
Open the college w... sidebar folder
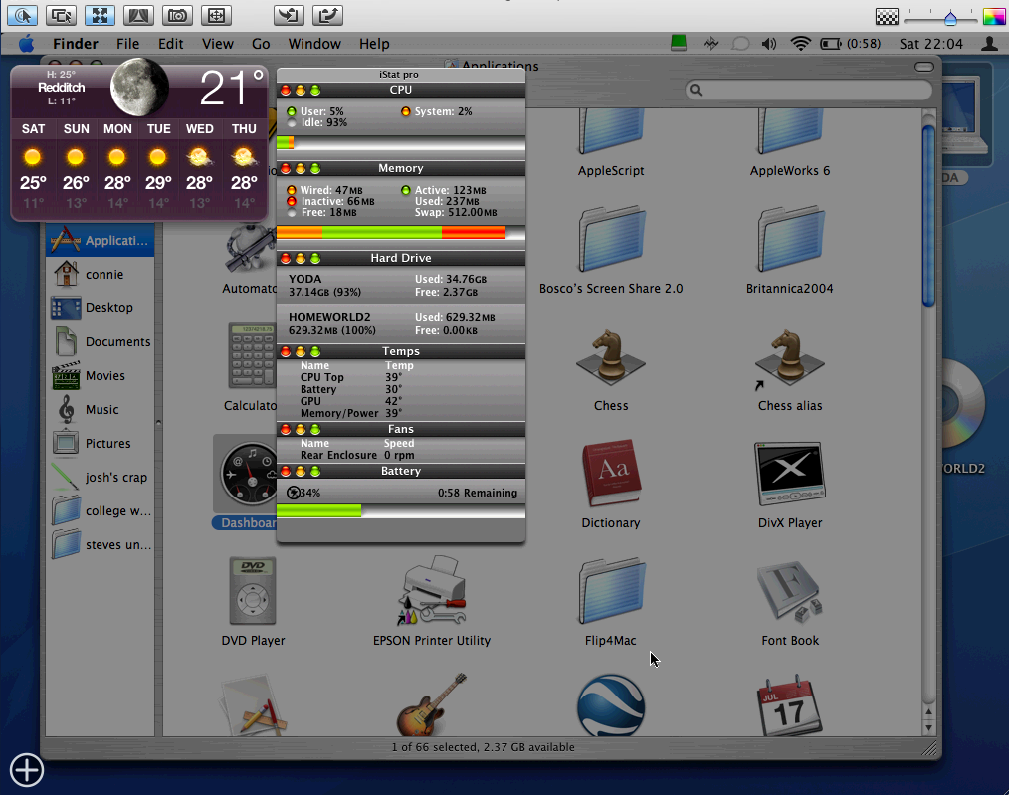[x=100, y=510]
